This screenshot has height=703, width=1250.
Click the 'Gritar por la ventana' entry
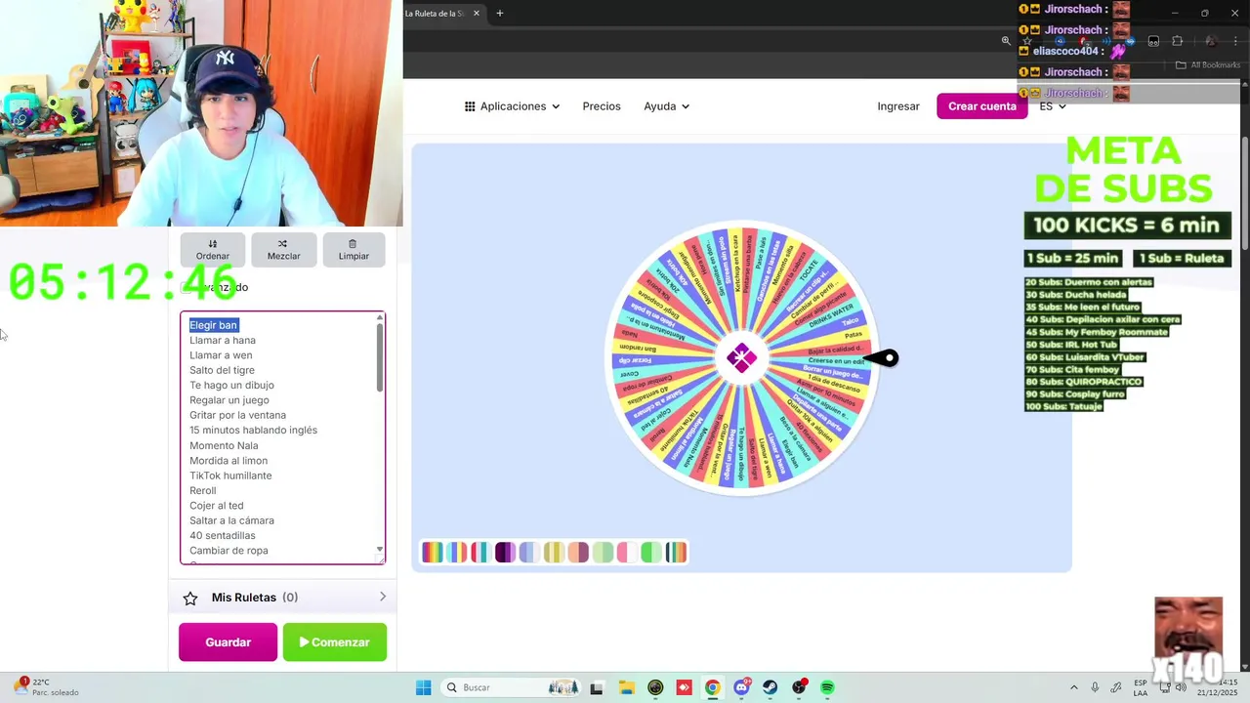pos(237,415)
